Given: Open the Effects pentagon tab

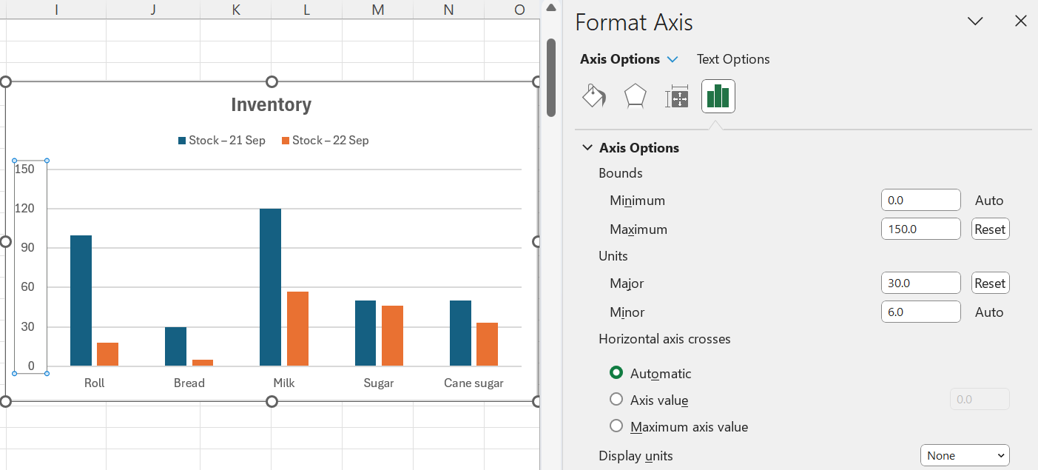Looking at the screenshot, I should 636,96.
